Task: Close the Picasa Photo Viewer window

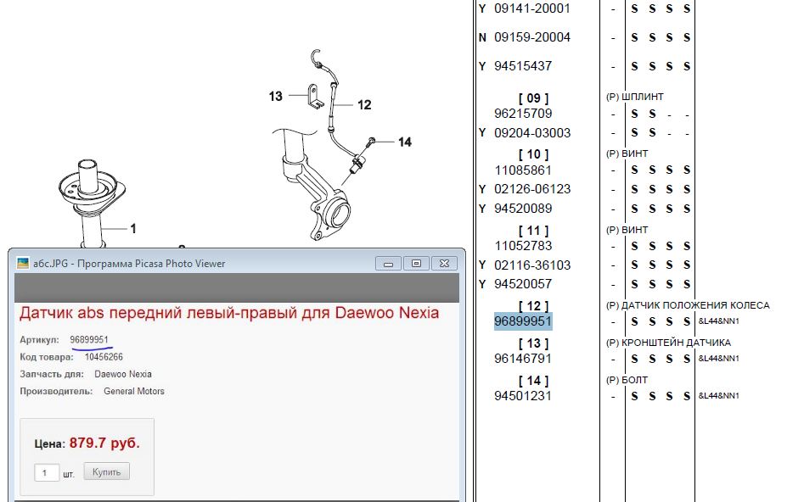Action: click(x=444, y=263)
